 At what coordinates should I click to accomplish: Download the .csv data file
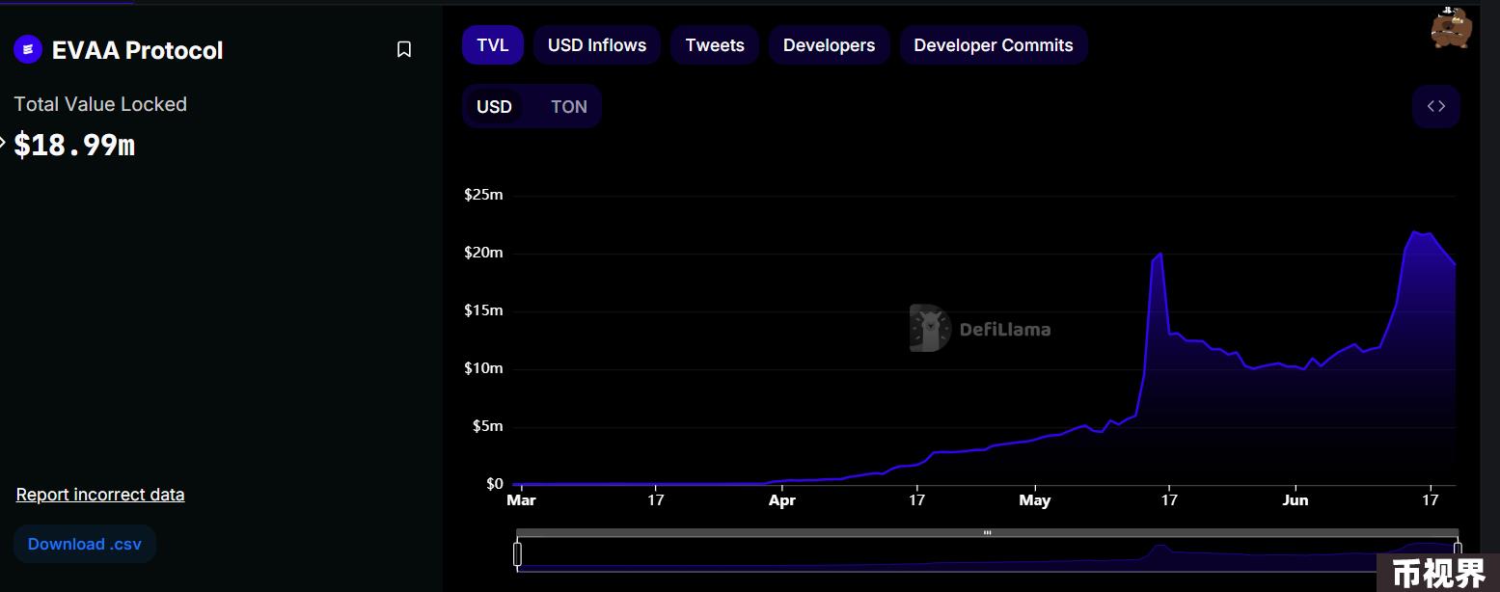(x=85, y=544)
